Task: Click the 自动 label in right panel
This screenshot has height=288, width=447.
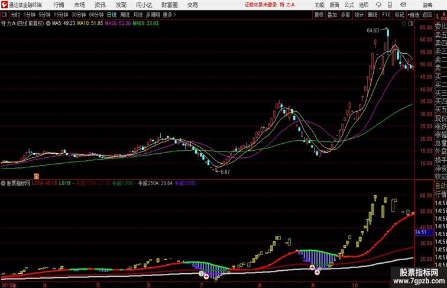Action: pyautogui.click(x=440, y=186)
